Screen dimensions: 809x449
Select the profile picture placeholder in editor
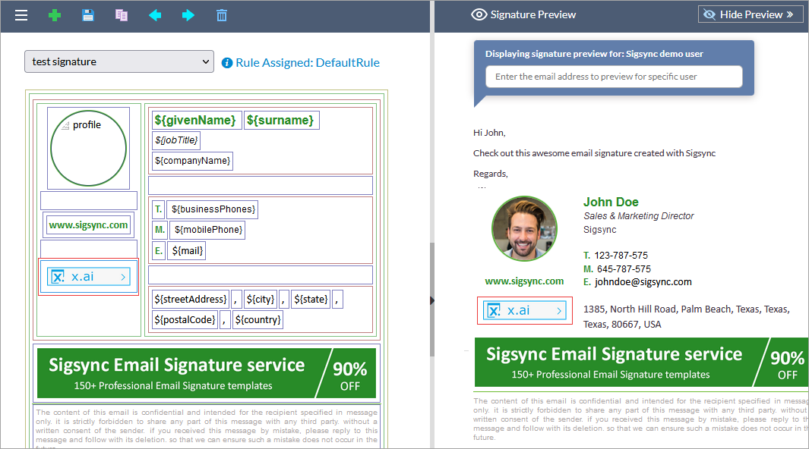click(x=88, y=148)
